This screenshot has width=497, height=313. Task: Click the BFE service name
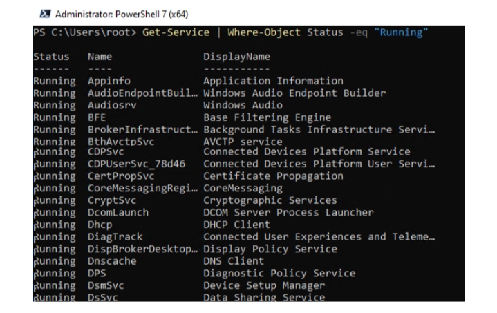(x=97, y=117)
